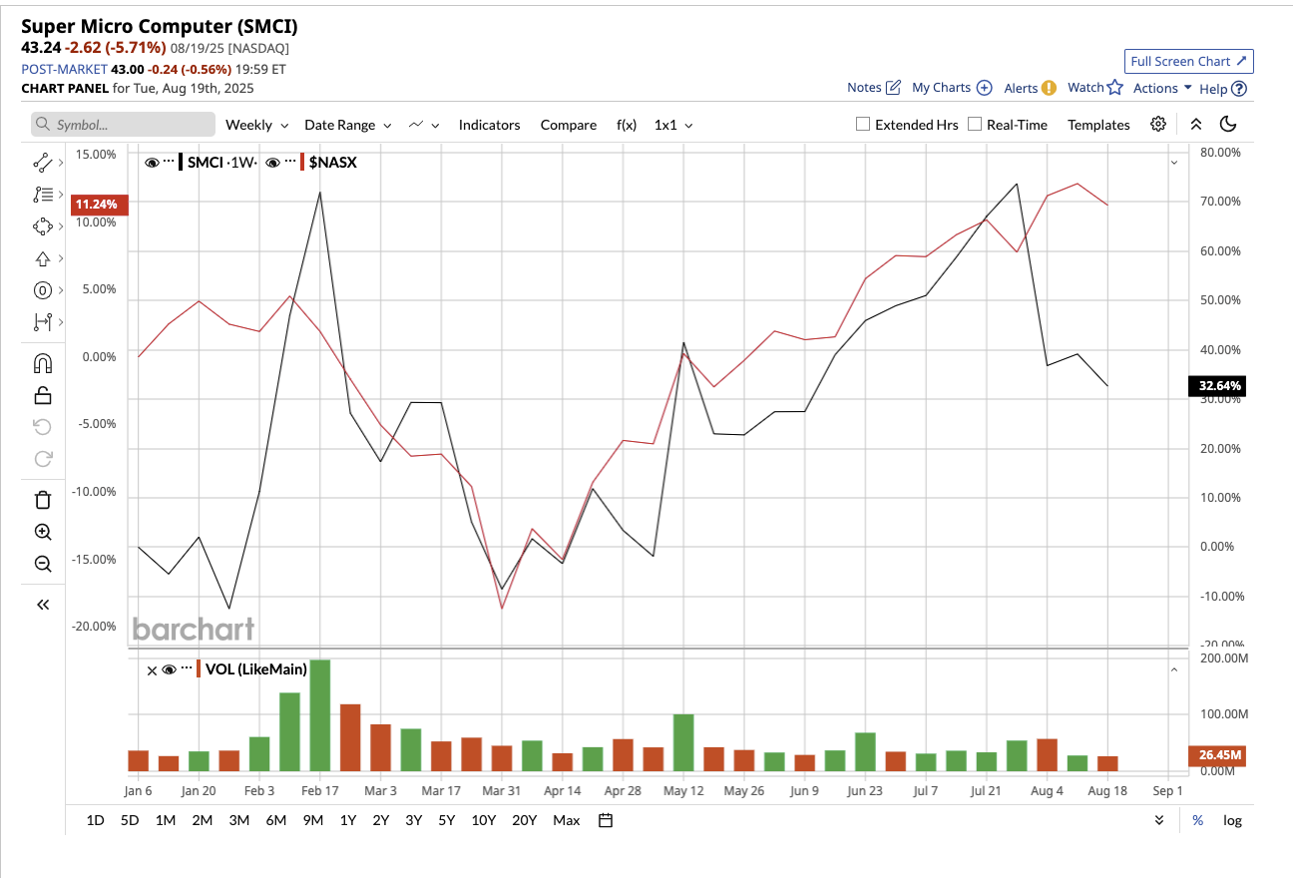Screen dimensions: 1293x878
Task: Open the calendar date picker
Action: pos(606,820)
